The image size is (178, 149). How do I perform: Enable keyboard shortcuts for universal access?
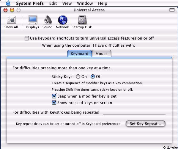coord(27,38)
